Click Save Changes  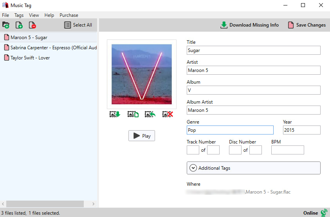pyautogui.click(x=307, y=25)
